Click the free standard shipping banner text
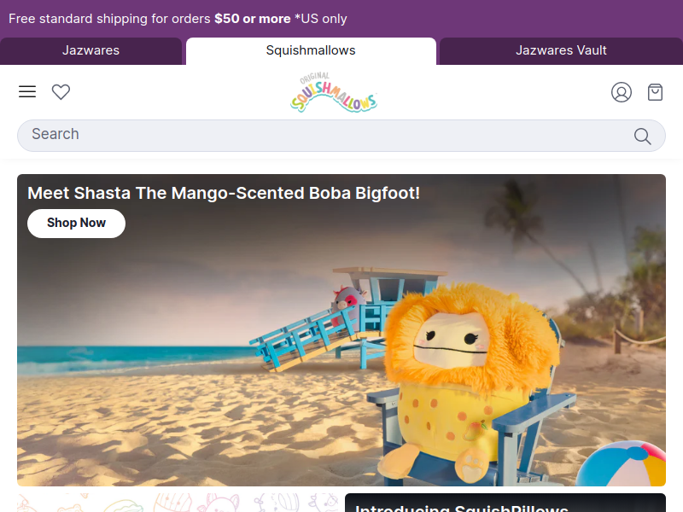Viewport: 683px width, 512px height. pyautogui.click(x=178, y=19)
